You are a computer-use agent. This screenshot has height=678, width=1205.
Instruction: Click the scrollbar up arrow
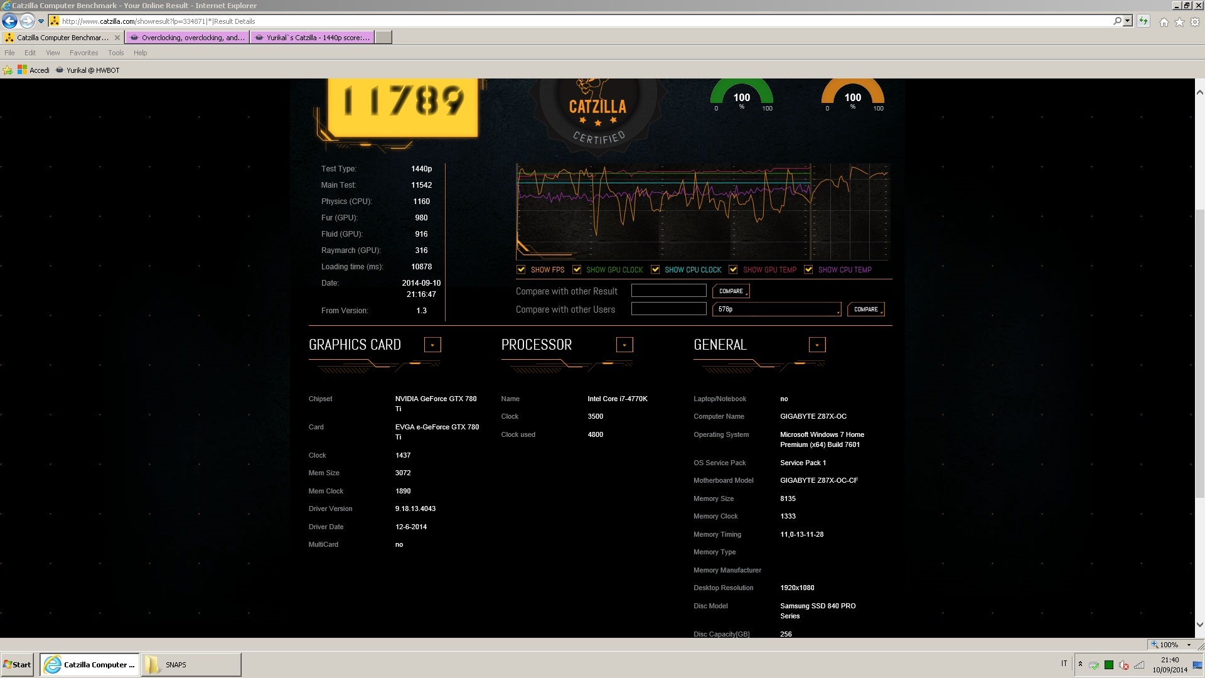(x=1199, y=92)
